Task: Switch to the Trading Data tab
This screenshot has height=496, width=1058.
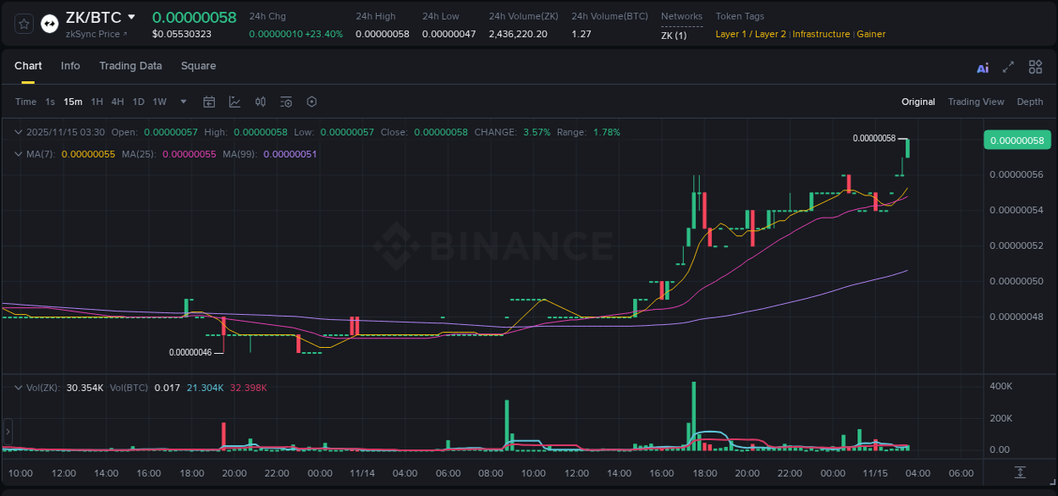Action: coord(130,66)
